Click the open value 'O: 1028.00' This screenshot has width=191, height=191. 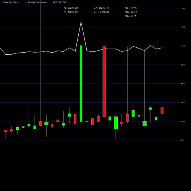tap(71, 8)
